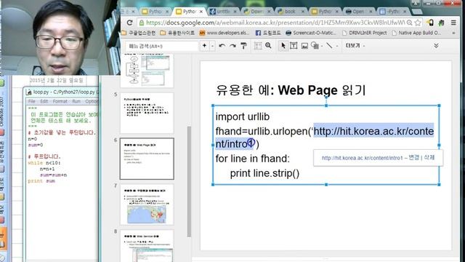The image size is (465, 262).
Task: Insert an image with the image tool
Action: pyautogui.click(x=304, y=46)
